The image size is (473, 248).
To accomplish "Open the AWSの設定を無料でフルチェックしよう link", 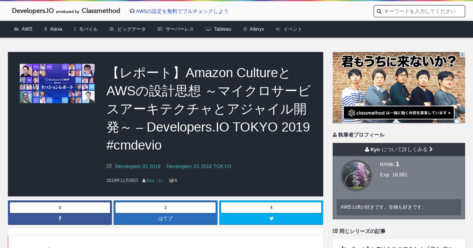I will tap(182, 11).
